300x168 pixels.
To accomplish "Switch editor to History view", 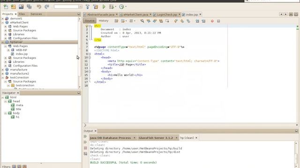I will pyautogui.click(x=104, y=21).
